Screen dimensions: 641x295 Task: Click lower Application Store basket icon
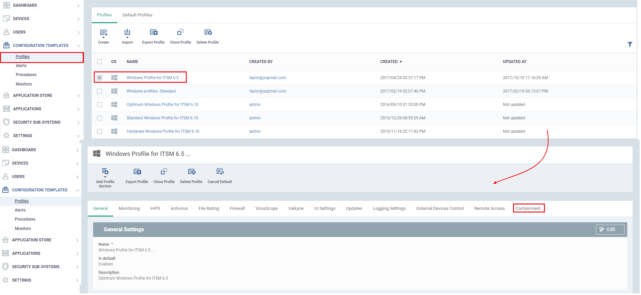(x=5, y=240)
